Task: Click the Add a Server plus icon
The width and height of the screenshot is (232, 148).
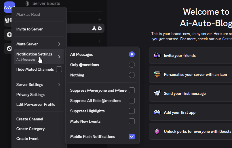Action: pos(9,35)
